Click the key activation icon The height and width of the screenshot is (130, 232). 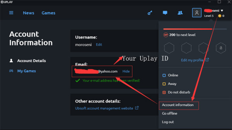150,13
